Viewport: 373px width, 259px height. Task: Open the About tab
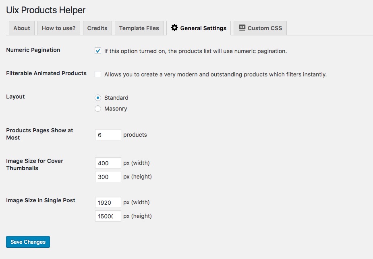(x=22, y=28)
